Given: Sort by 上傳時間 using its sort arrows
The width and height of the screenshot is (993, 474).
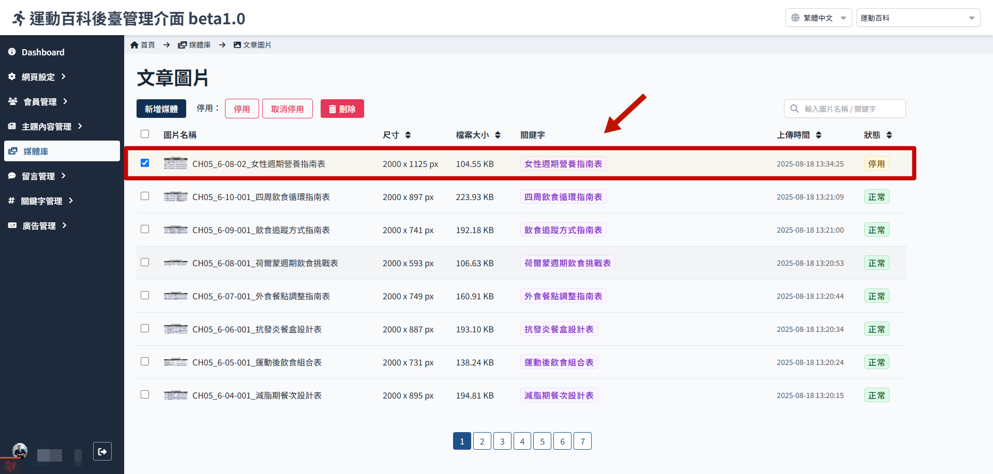Looking at the screenshot, I should pos(819,135).
